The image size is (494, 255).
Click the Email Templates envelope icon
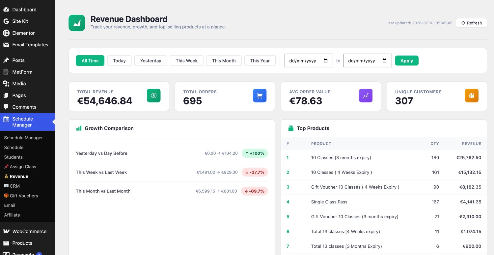click(x=6, y=45)
